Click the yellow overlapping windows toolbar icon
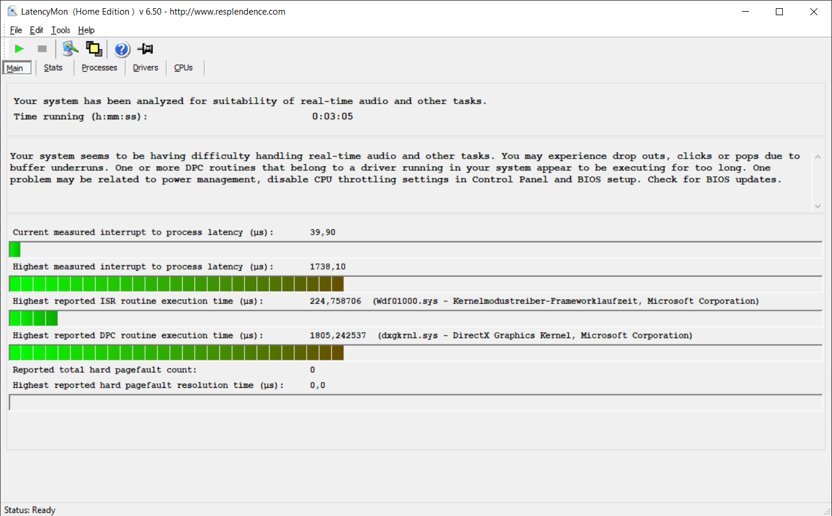This screenshot has height=516, width=832. coord(94,49)
